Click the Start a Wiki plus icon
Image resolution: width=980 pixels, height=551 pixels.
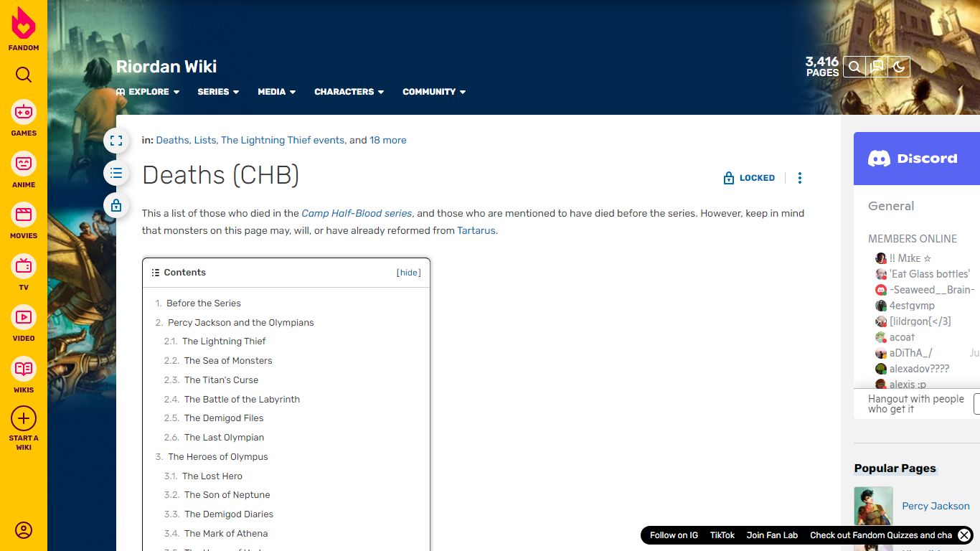[24, 418]
